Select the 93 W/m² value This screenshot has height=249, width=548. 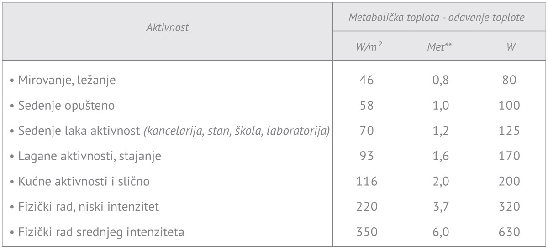(x=366, y=156)
